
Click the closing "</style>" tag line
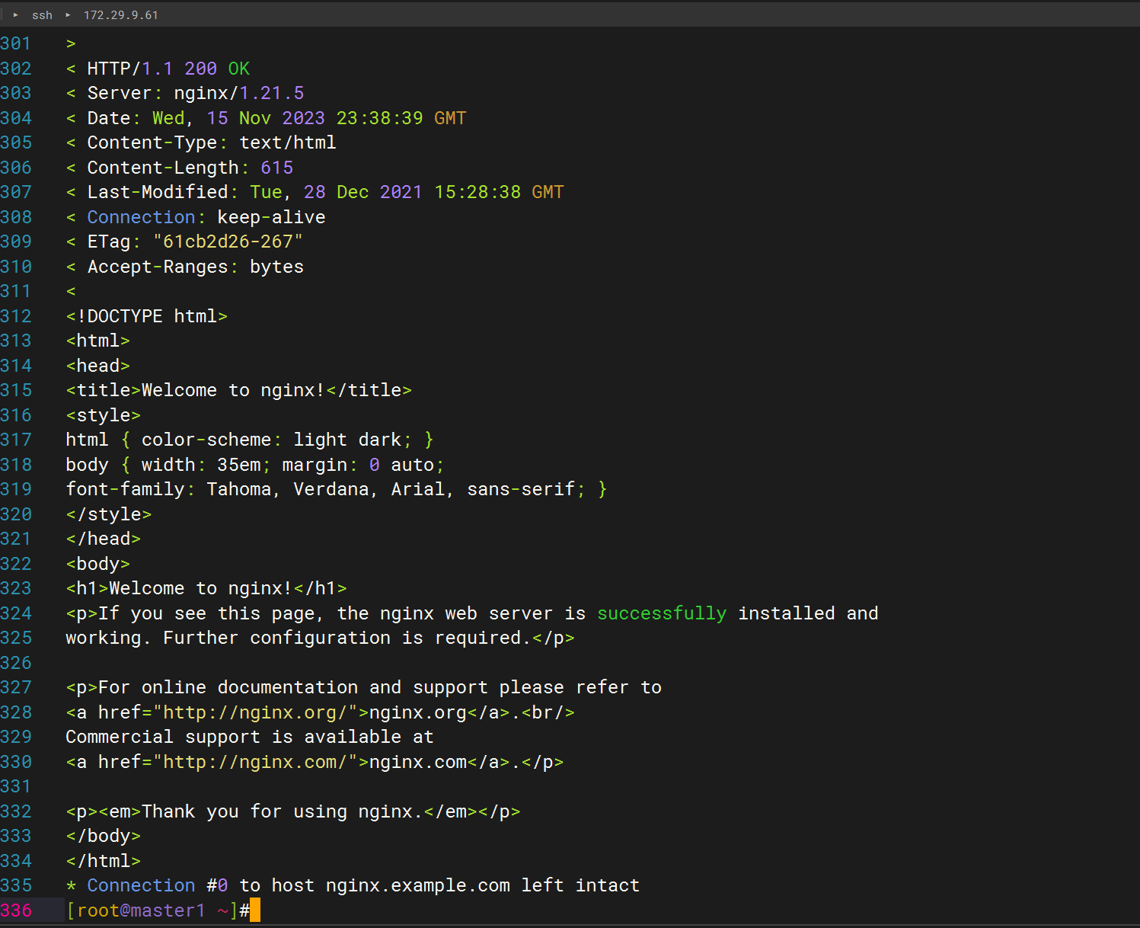click(x=109, y=514)
